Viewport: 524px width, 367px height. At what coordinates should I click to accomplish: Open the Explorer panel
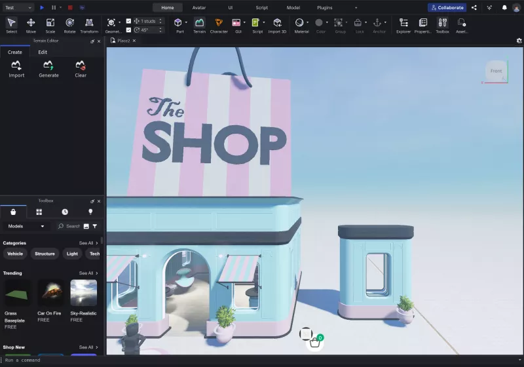[x=403, y=25]
